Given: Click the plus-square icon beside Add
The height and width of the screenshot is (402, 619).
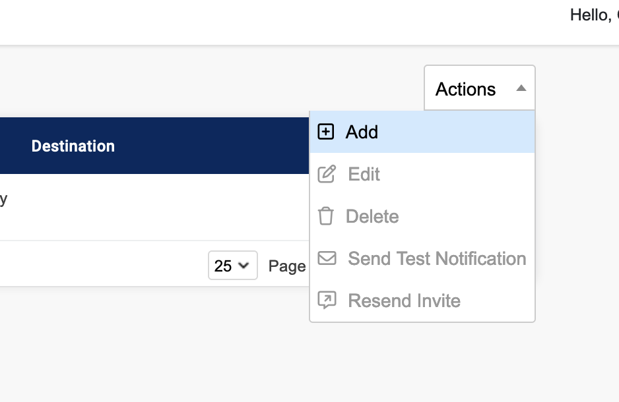Looking at the screenshot, I should 325,132.
